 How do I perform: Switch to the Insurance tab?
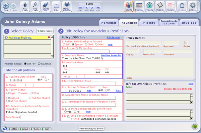coord(129,23)
